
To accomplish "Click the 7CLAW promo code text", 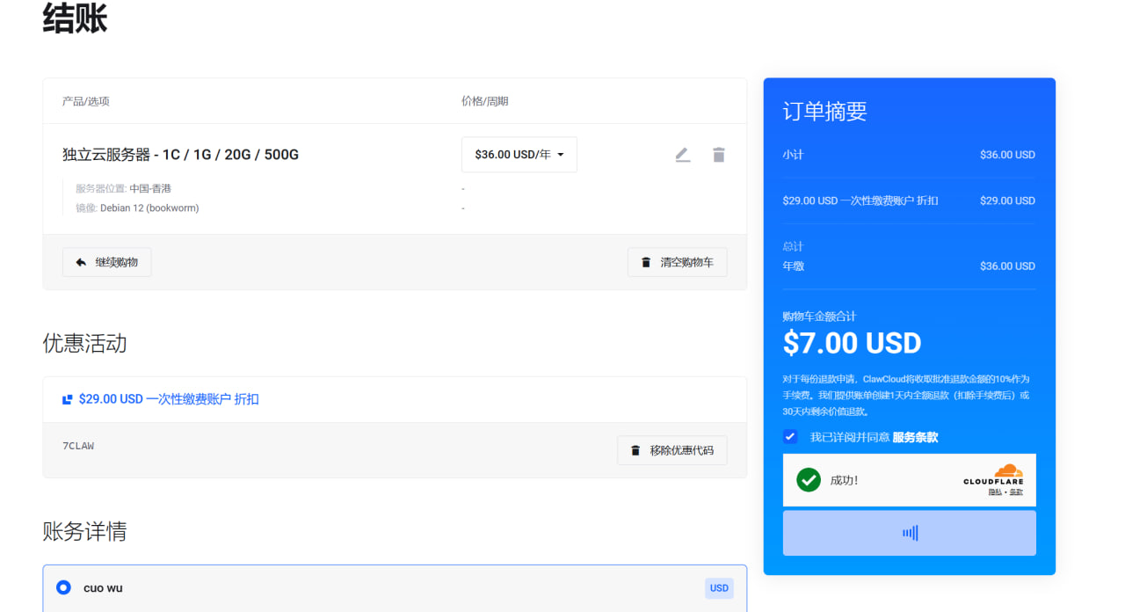I will coord(78,446).
